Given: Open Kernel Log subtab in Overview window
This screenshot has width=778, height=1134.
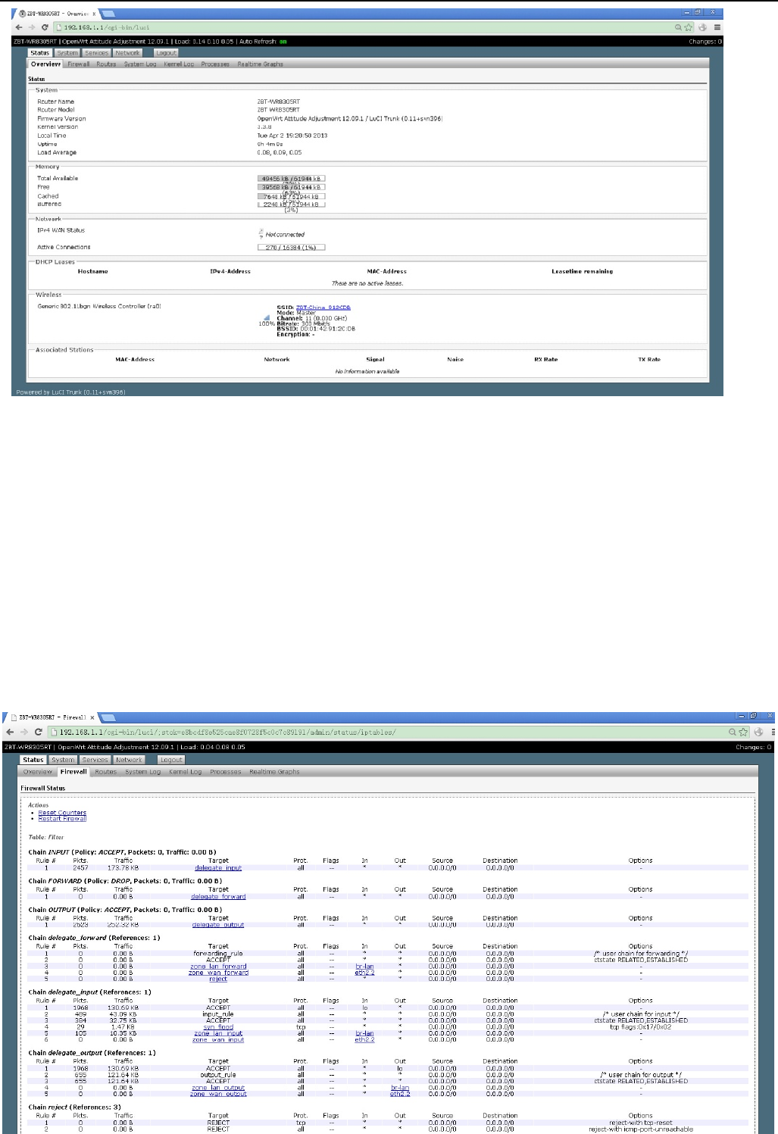Looking at the screenshot, I should 179,64.
